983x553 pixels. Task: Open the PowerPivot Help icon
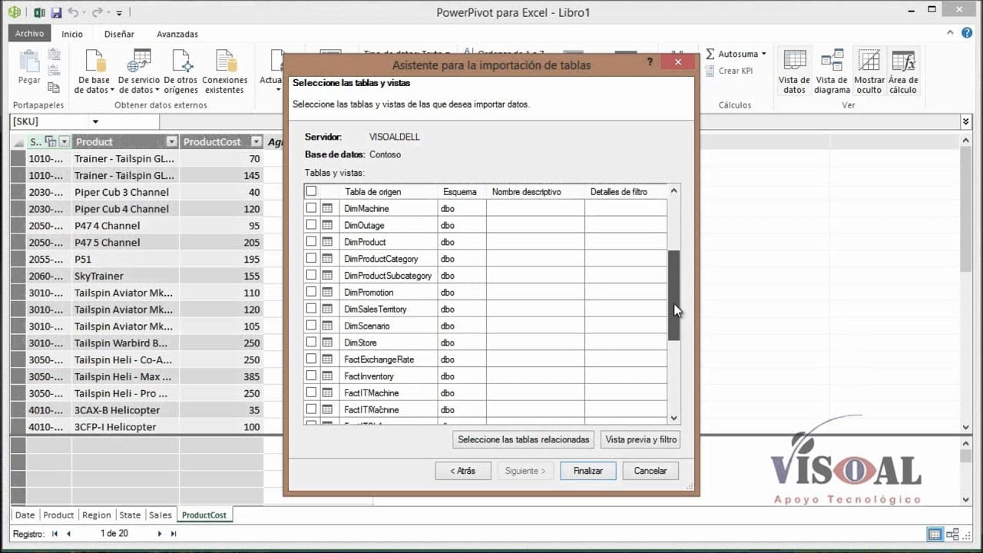pos(967,33)
